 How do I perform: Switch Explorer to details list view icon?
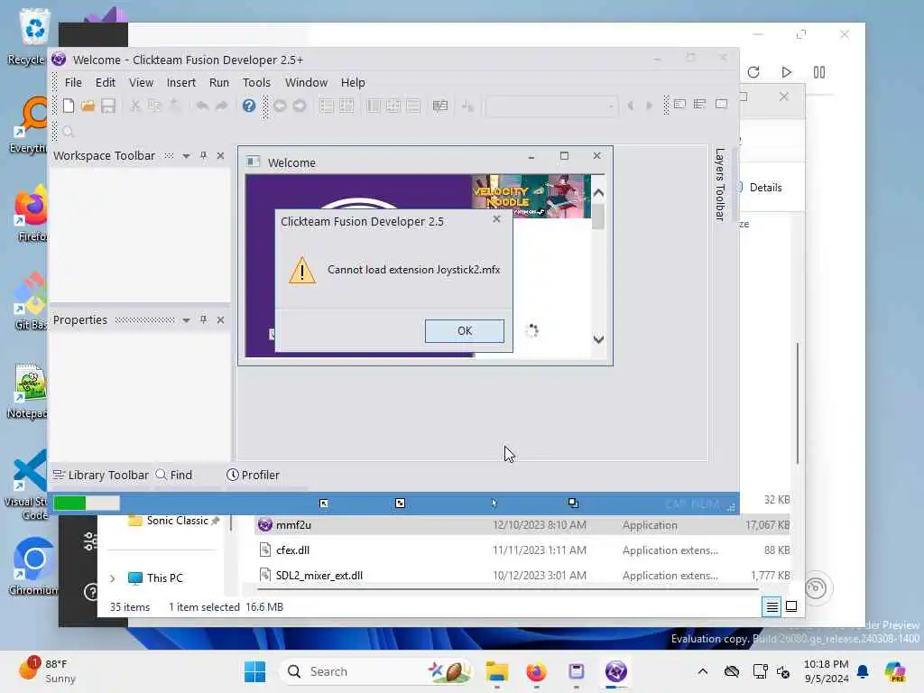[x=772, y=606]
